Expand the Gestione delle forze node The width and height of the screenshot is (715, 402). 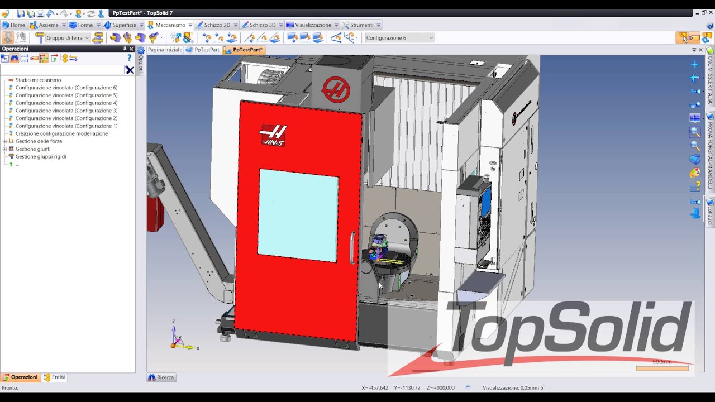pyautogui.click(x=4, y=141)
